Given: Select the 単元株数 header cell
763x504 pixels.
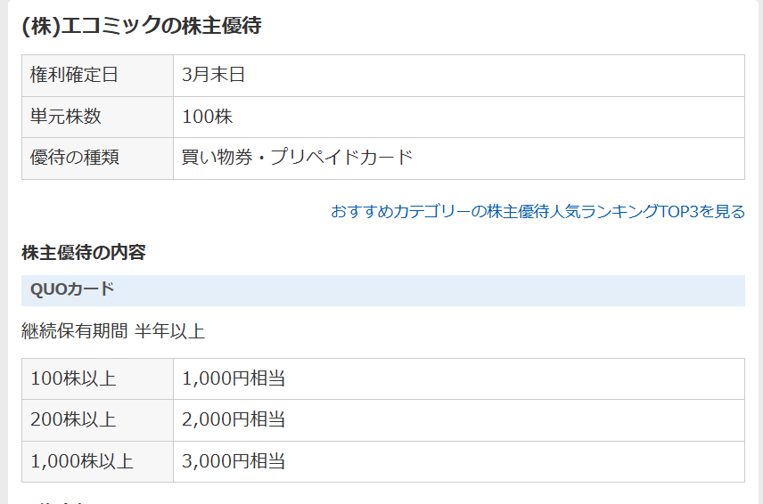Looking at the screenshot, I should [x=97, y=117].
